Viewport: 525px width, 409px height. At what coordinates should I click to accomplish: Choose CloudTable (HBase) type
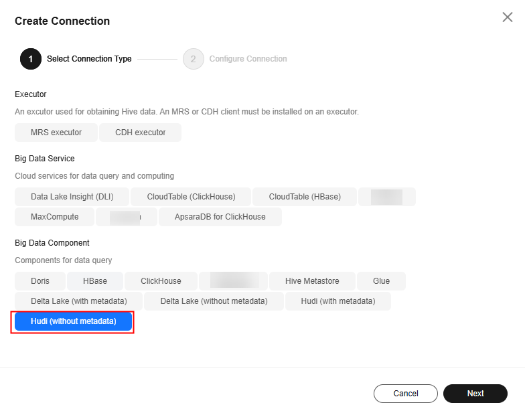coord(305,197)
